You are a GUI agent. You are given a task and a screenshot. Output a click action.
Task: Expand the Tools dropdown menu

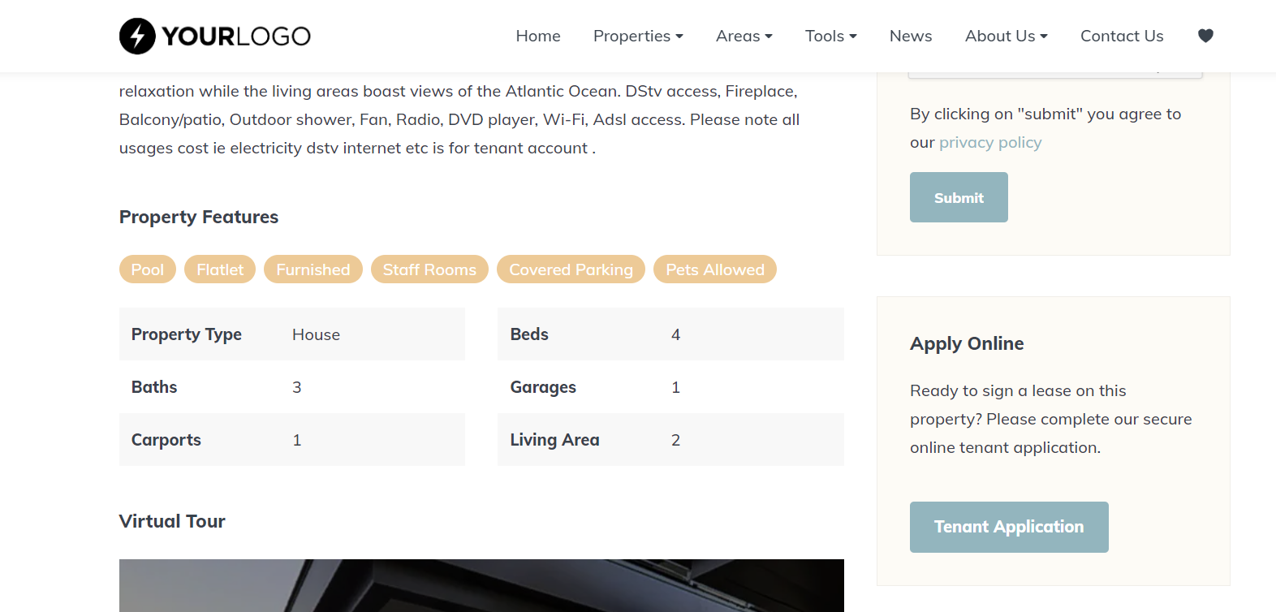[830, 36]
